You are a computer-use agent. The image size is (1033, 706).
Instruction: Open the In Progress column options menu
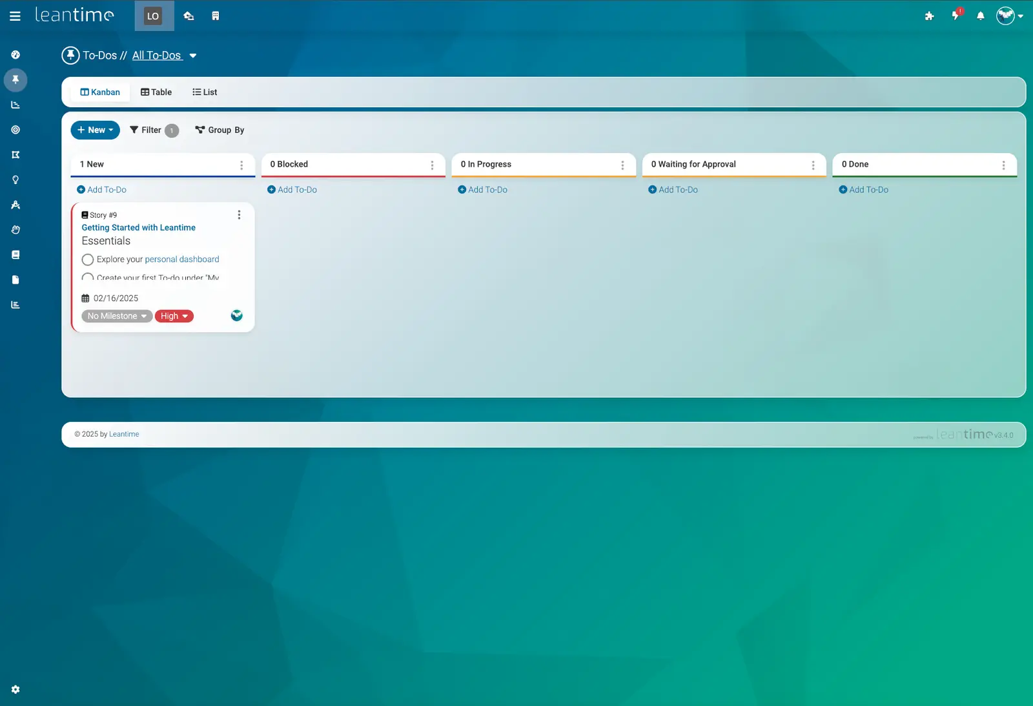pos(622,165)
